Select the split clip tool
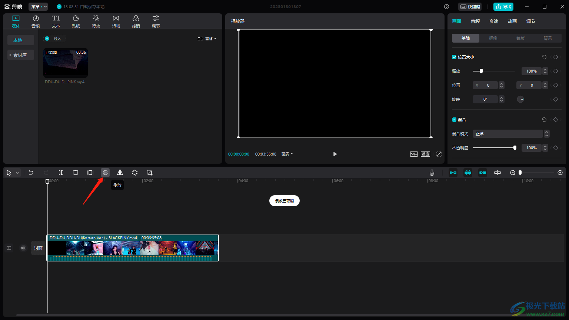 (x=61, y=173)
